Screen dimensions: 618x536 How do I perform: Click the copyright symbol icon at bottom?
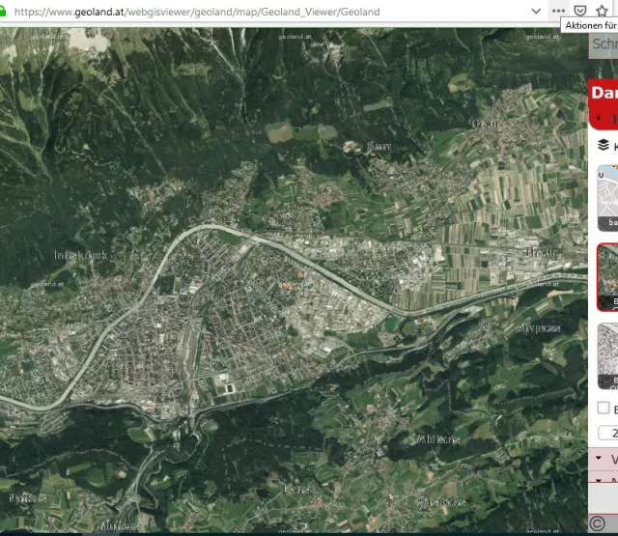597,522
